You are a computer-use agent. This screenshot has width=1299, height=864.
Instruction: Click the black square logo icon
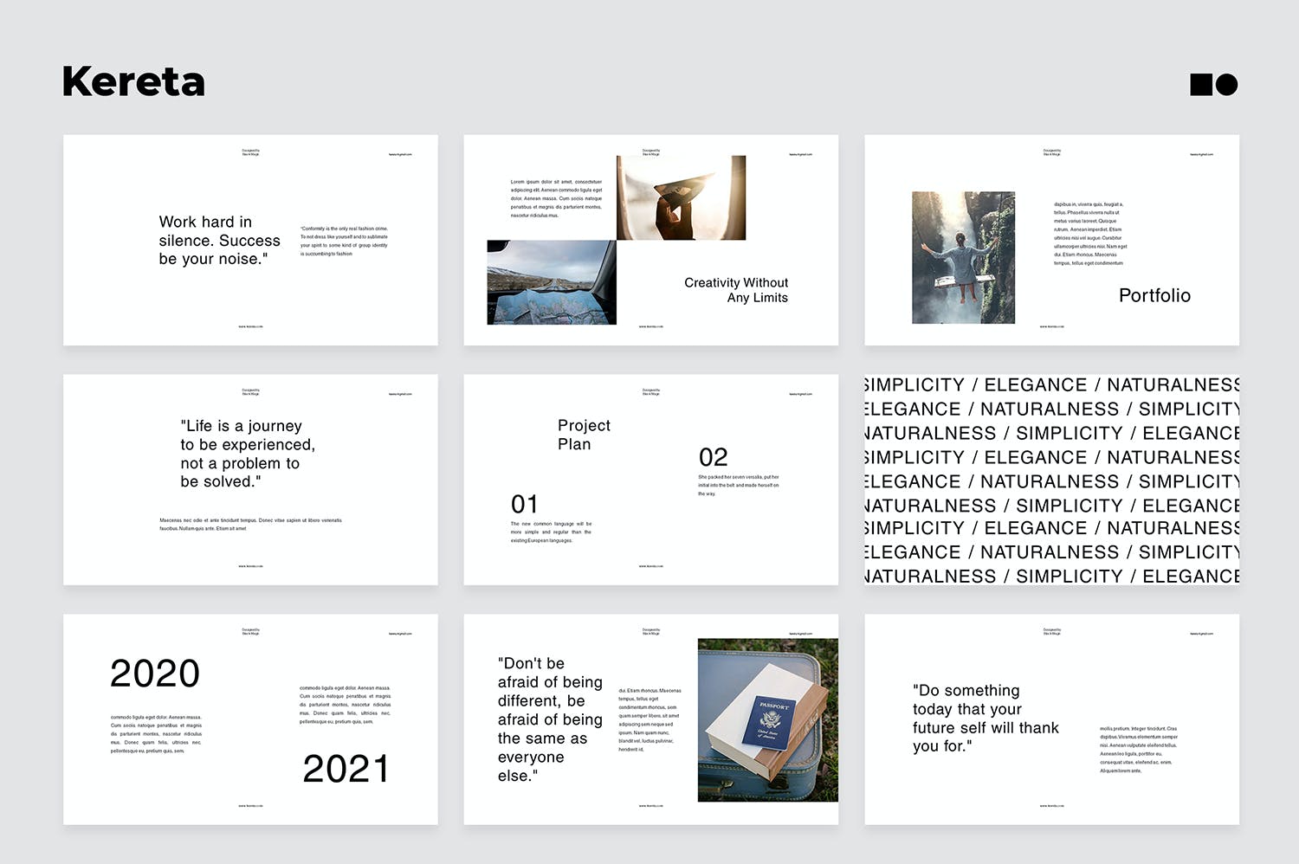pos(1201,84)
